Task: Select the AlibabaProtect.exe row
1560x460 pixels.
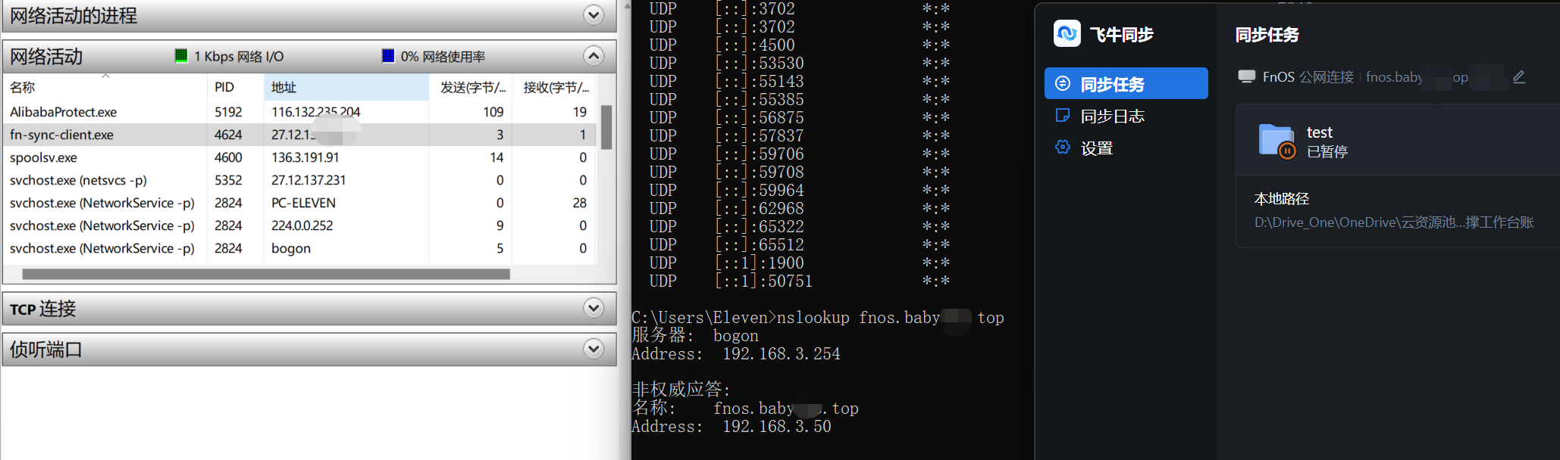Action: point(300,112)
